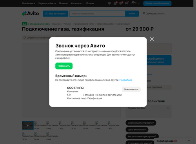Open 7 отзывов клиентов link
Viewport: 196px width, 144px height.
click(x=39, y=24)
